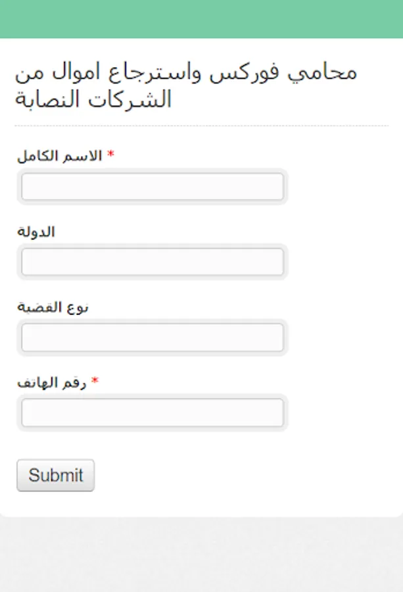Click the نوع القضية label text
The width and height of the screenshot is (403, 592).
pos(53,307)
